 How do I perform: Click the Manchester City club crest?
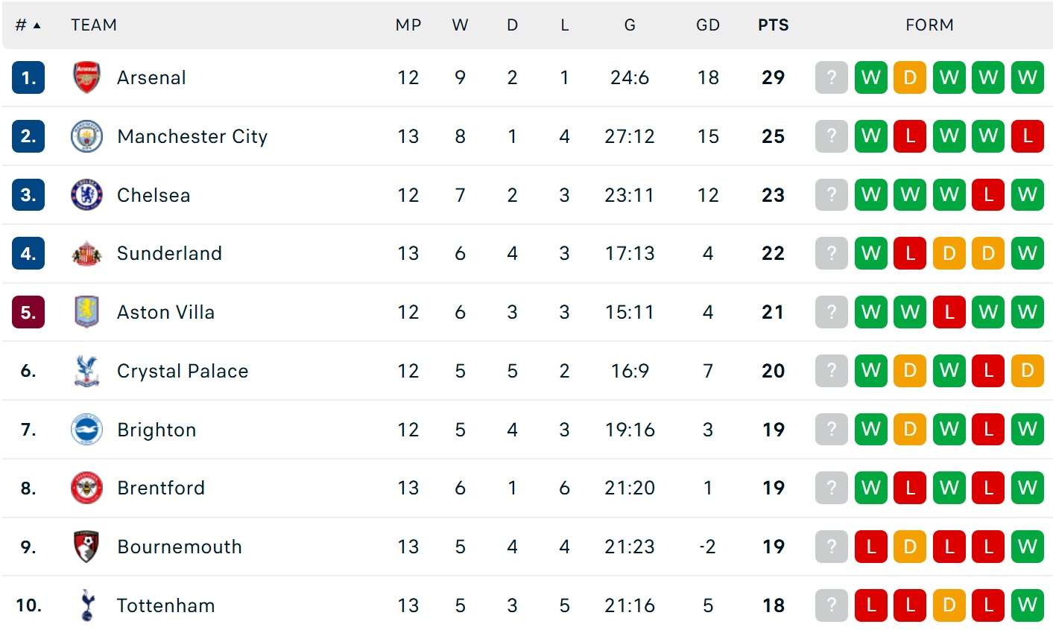[86, 136]
